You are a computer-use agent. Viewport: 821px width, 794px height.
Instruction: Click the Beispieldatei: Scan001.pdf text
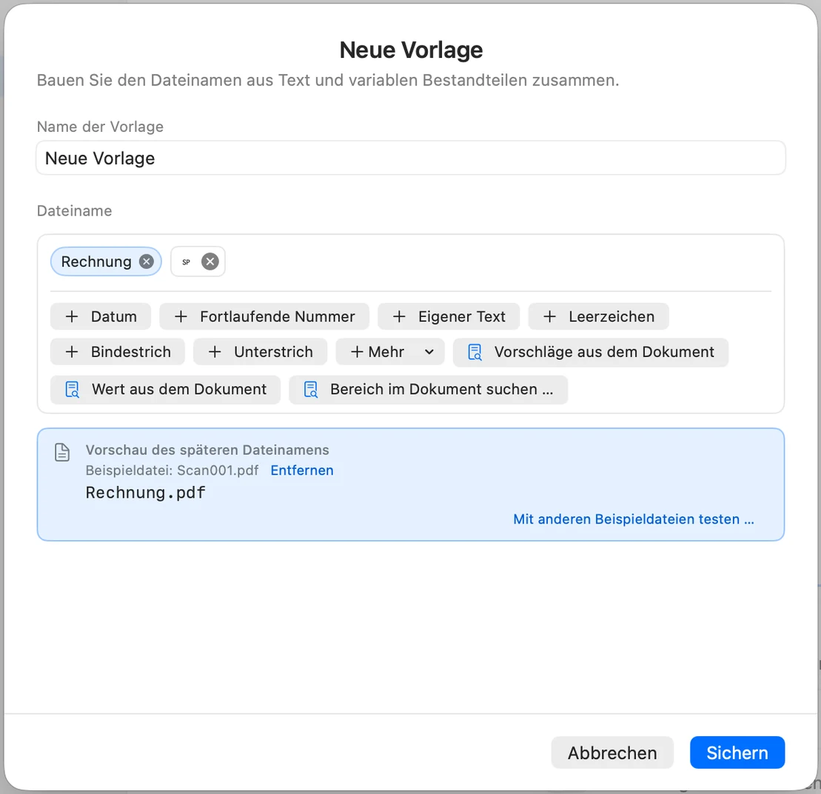pos(172,470)
